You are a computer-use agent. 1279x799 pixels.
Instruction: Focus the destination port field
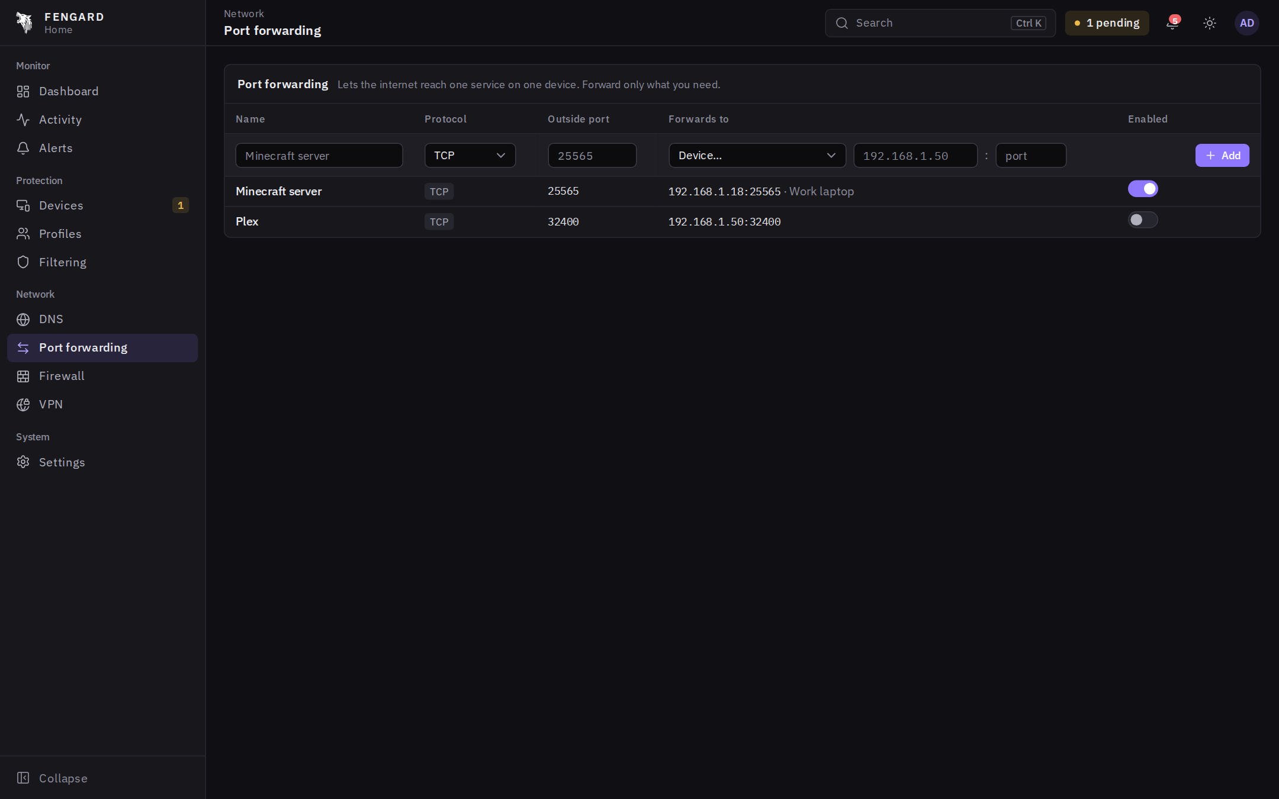[x=1031, y=156]
